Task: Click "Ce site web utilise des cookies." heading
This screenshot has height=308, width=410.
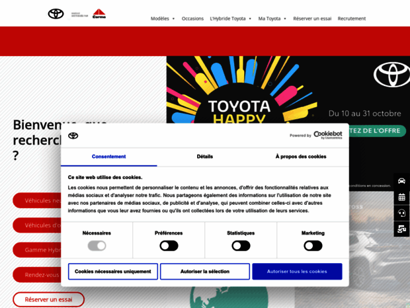Action: (x=105, y=177)
